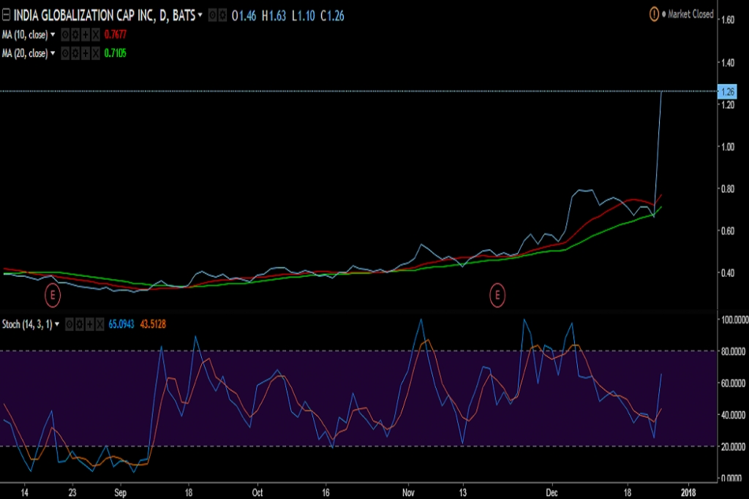This screenshot has height=499, width=749.
Task: Collapse the India Globalization Cap legend box
Action: tap(6, 15)
